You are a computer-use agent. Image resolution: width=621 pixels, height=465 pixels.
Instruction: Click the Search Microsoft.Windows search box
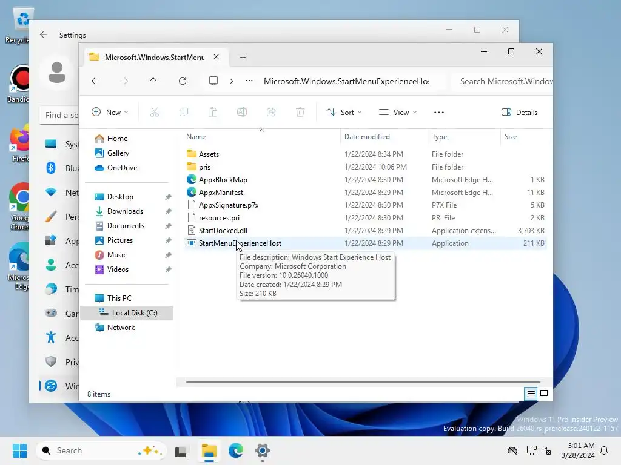tap(502, 81)
